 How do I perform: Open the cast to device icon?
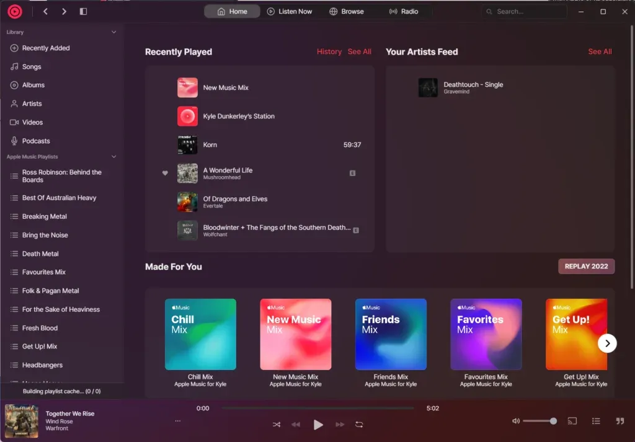[572, 421]
